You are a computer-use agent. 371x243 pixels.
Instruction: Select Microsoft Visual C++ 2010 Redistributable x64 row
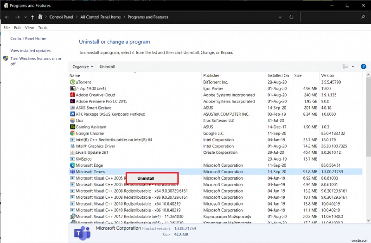click(x=216, y=204)
